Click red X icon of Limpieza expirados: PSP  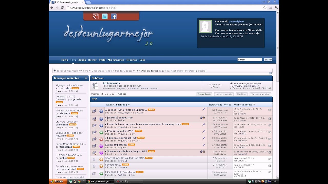(x=101, y=139)
